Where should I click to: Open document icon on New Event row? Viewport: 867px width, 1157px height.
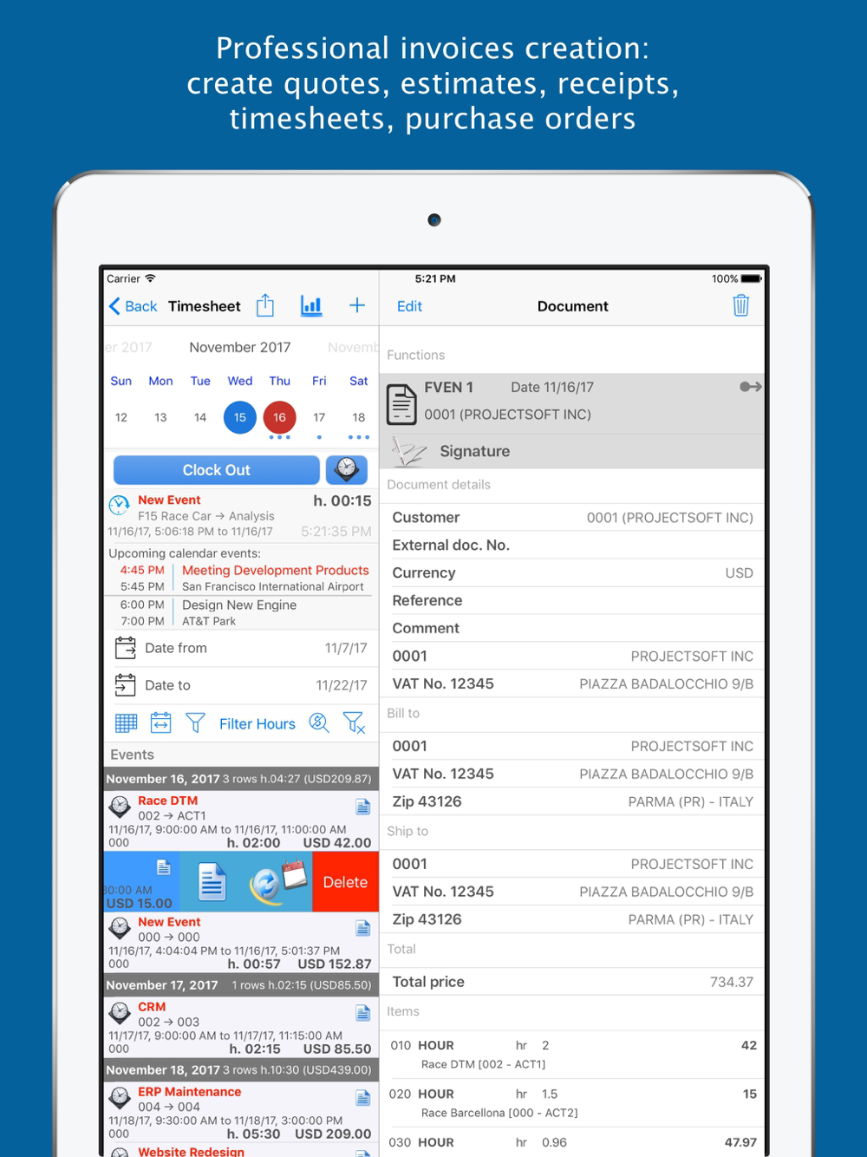[363, 928]
